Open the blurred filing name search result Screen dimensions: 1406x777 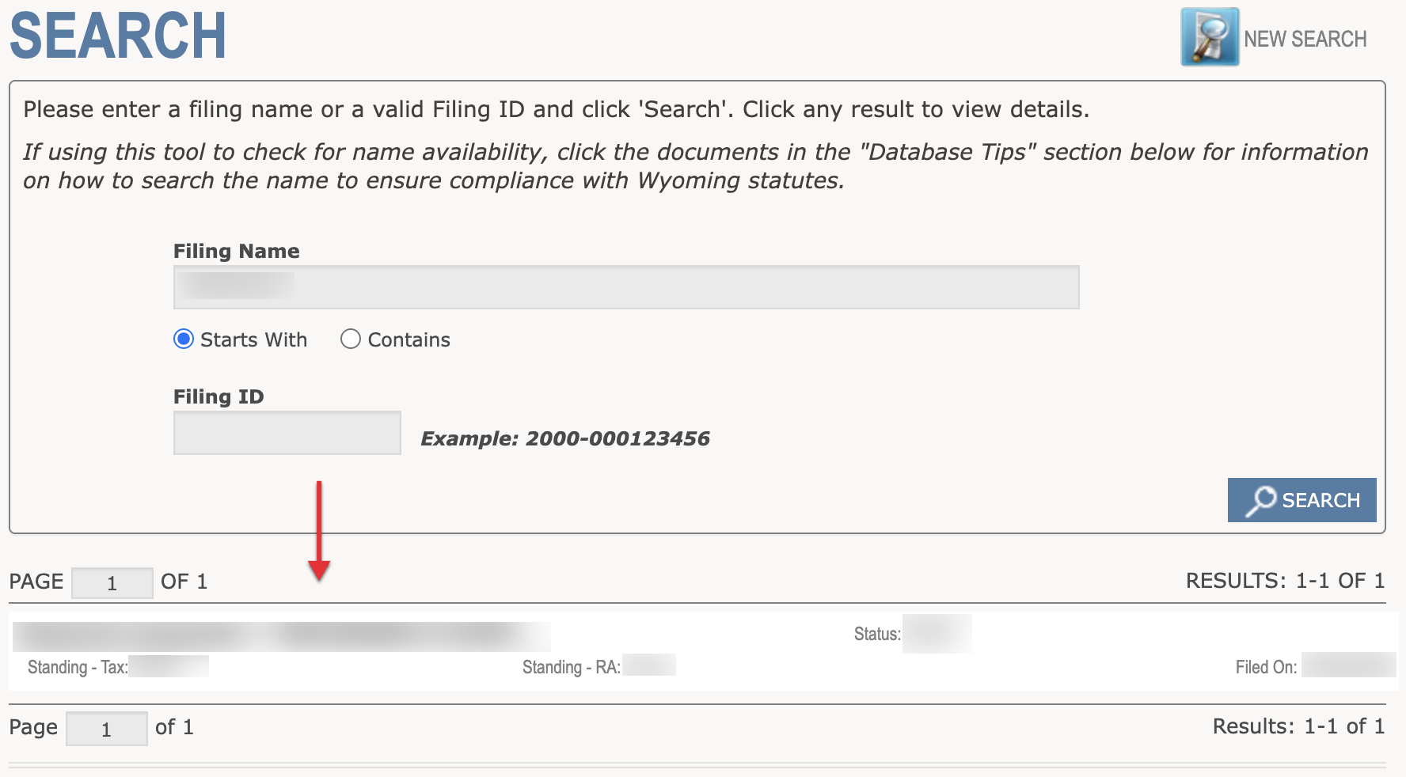tap(281, 636)
